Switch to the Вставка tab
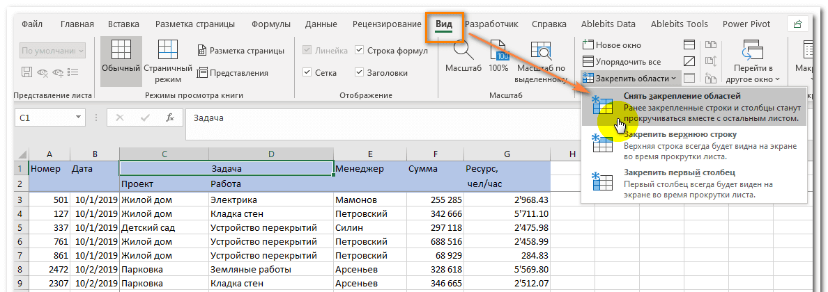Image resolution: width=828 pixels, height=292 pixels. point(123,24)
